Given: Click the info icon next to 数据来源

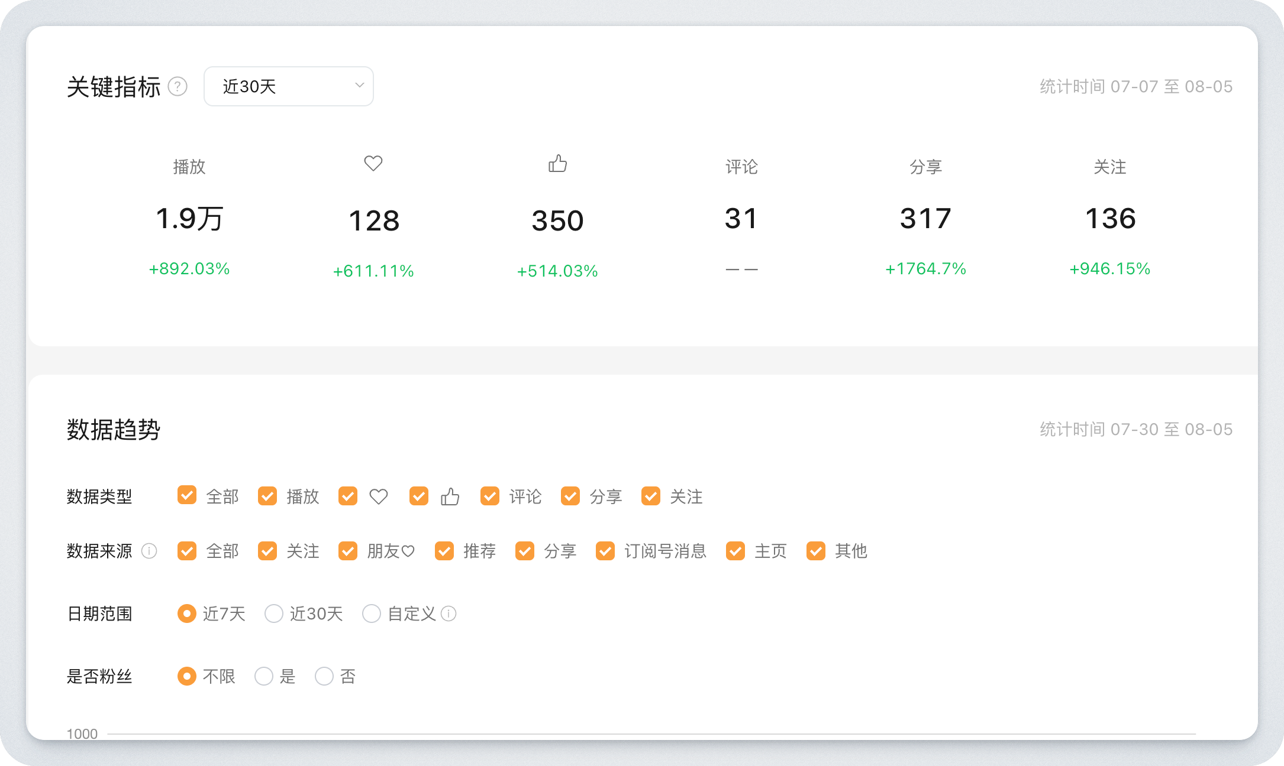Looking at the screenshot, I should 149,551.
